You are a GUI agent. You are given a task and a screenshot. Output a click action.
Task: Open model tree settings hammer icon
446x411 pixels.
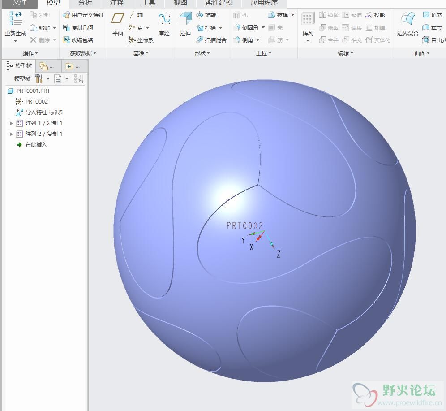point(39,78)
